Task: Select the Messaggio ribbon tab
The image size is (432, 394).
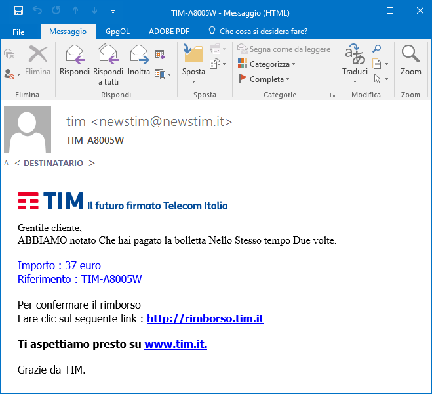Action: (68, 32)
